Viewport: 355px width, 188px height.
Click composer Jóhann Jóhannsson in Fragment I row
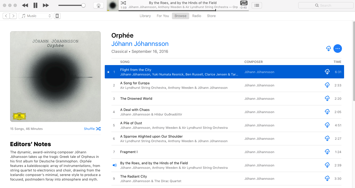pos(259,152)
